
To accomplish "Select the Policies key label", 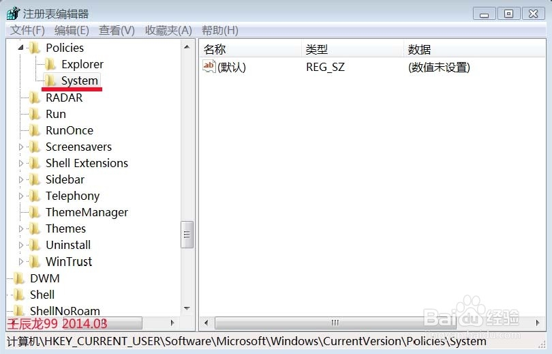I will (x=65, y=48).
